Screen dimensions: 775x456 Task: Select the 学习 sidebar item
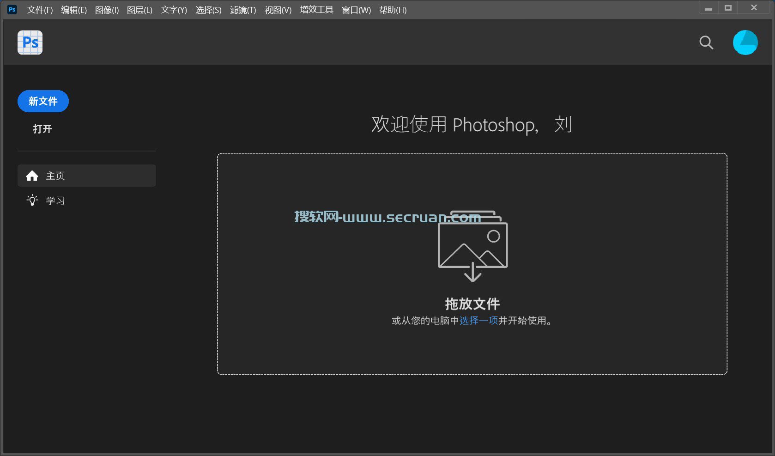point(87,201)
